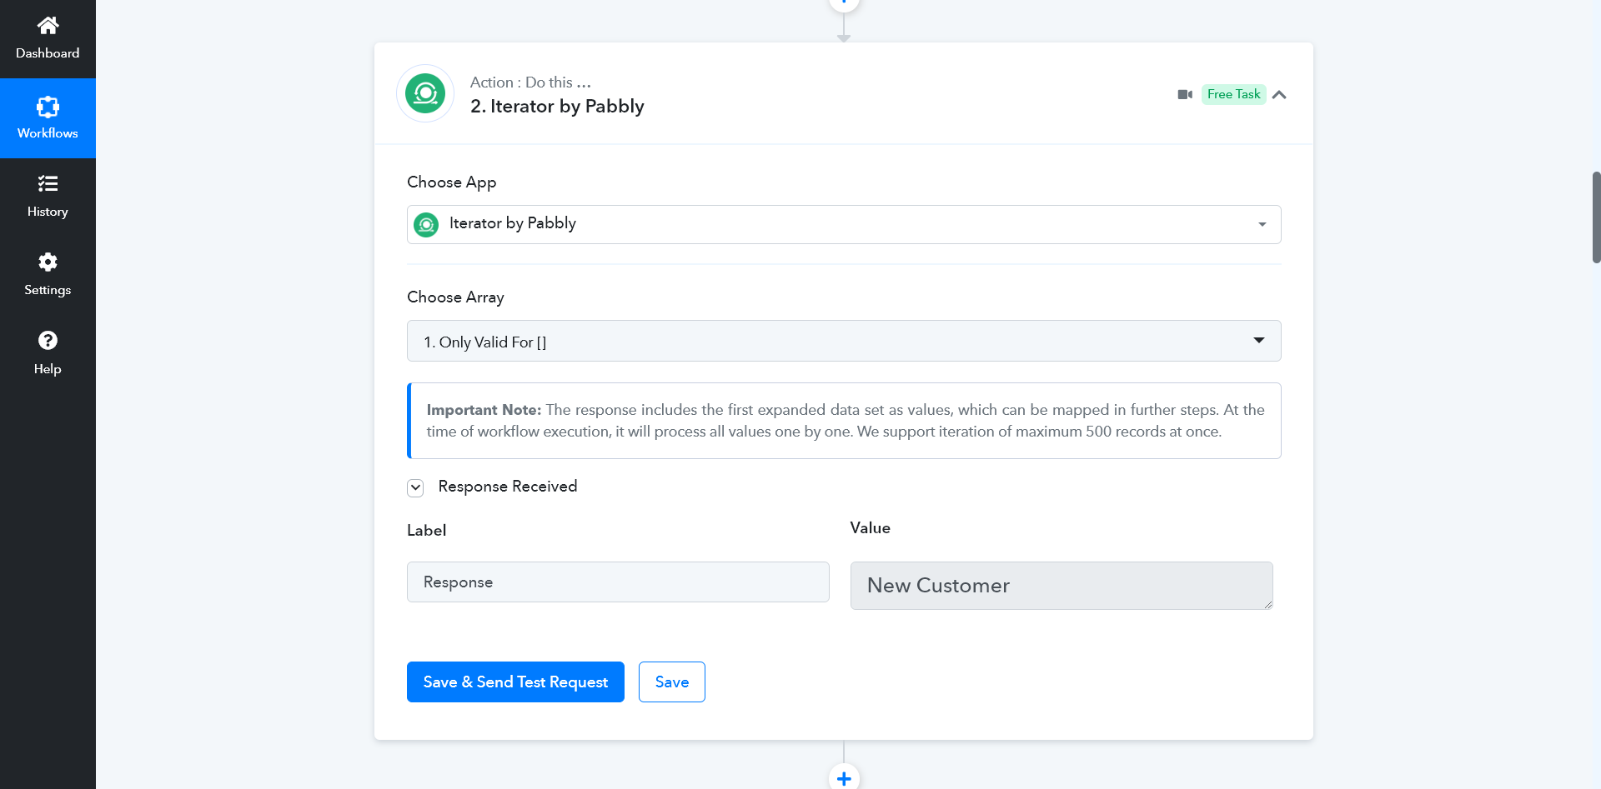Open the Choose App dropdown

pos(844,224)
